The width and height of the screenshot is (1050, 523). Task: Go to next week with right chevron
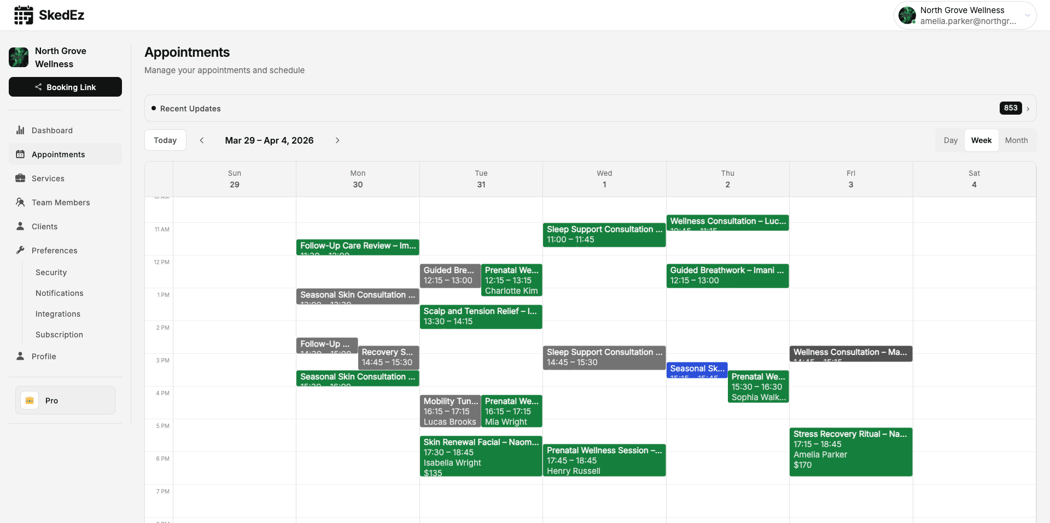(x=337, y=140)
